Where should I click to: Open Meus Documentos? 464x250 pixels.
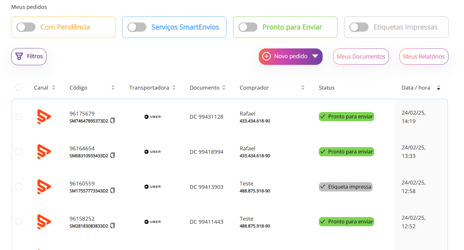(361, 56)
